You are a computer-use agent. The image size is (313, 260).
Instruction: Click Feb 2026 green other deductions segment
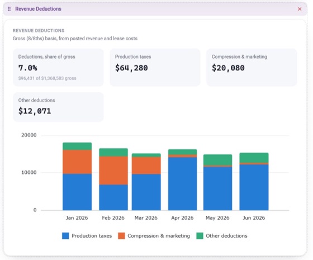tap(113, 152)
